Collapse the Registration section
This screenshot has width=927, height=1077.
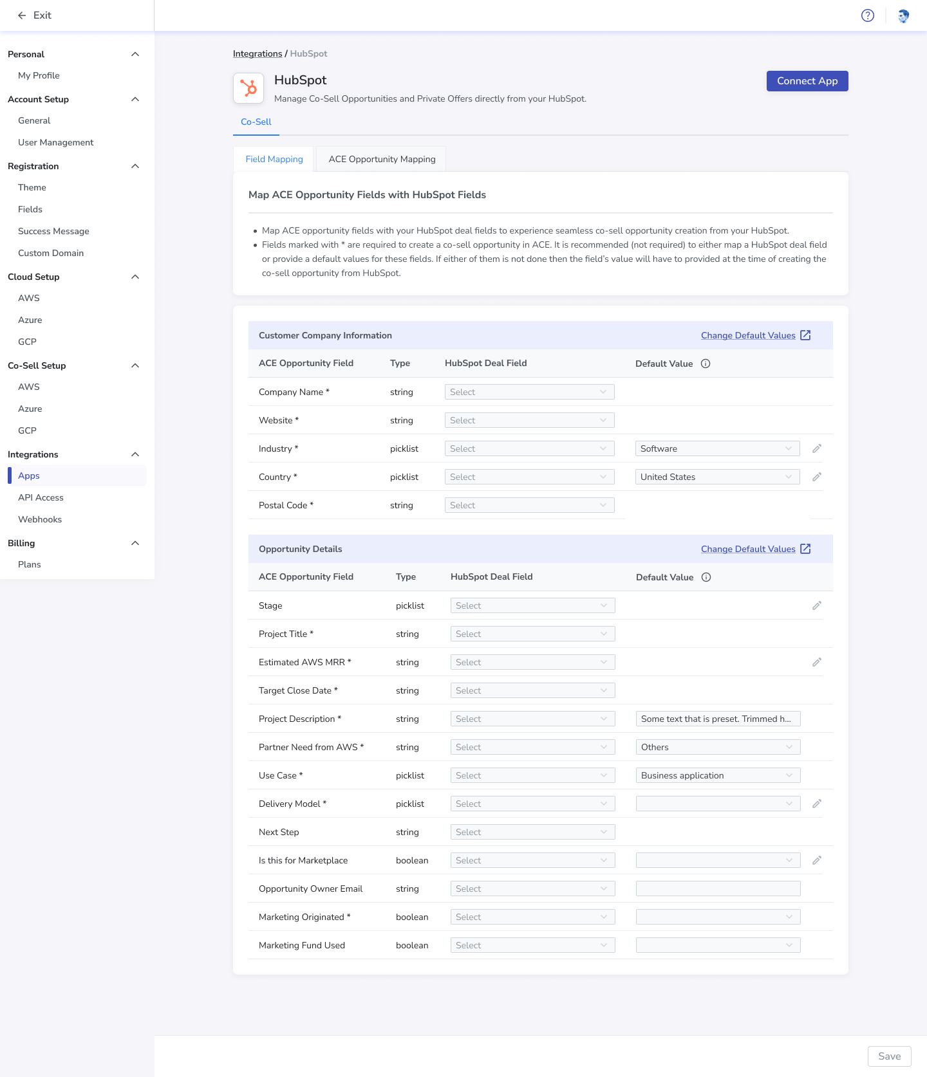click(135, 166)
